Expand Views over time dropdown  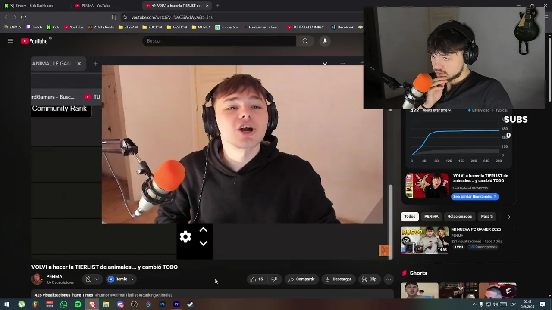point(437,110)
